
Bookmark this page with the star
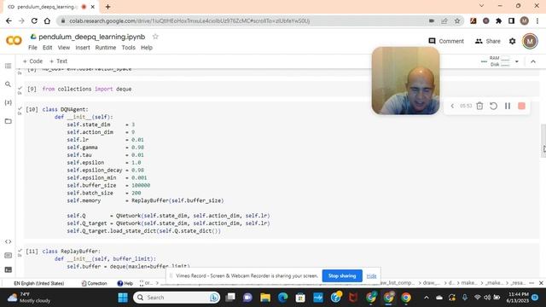[x=457, y=20]
